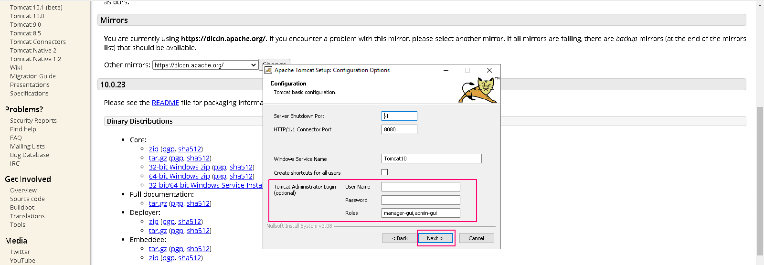Minimize the Tomcat setup window

pyautogui.click(x=446, y=70)
